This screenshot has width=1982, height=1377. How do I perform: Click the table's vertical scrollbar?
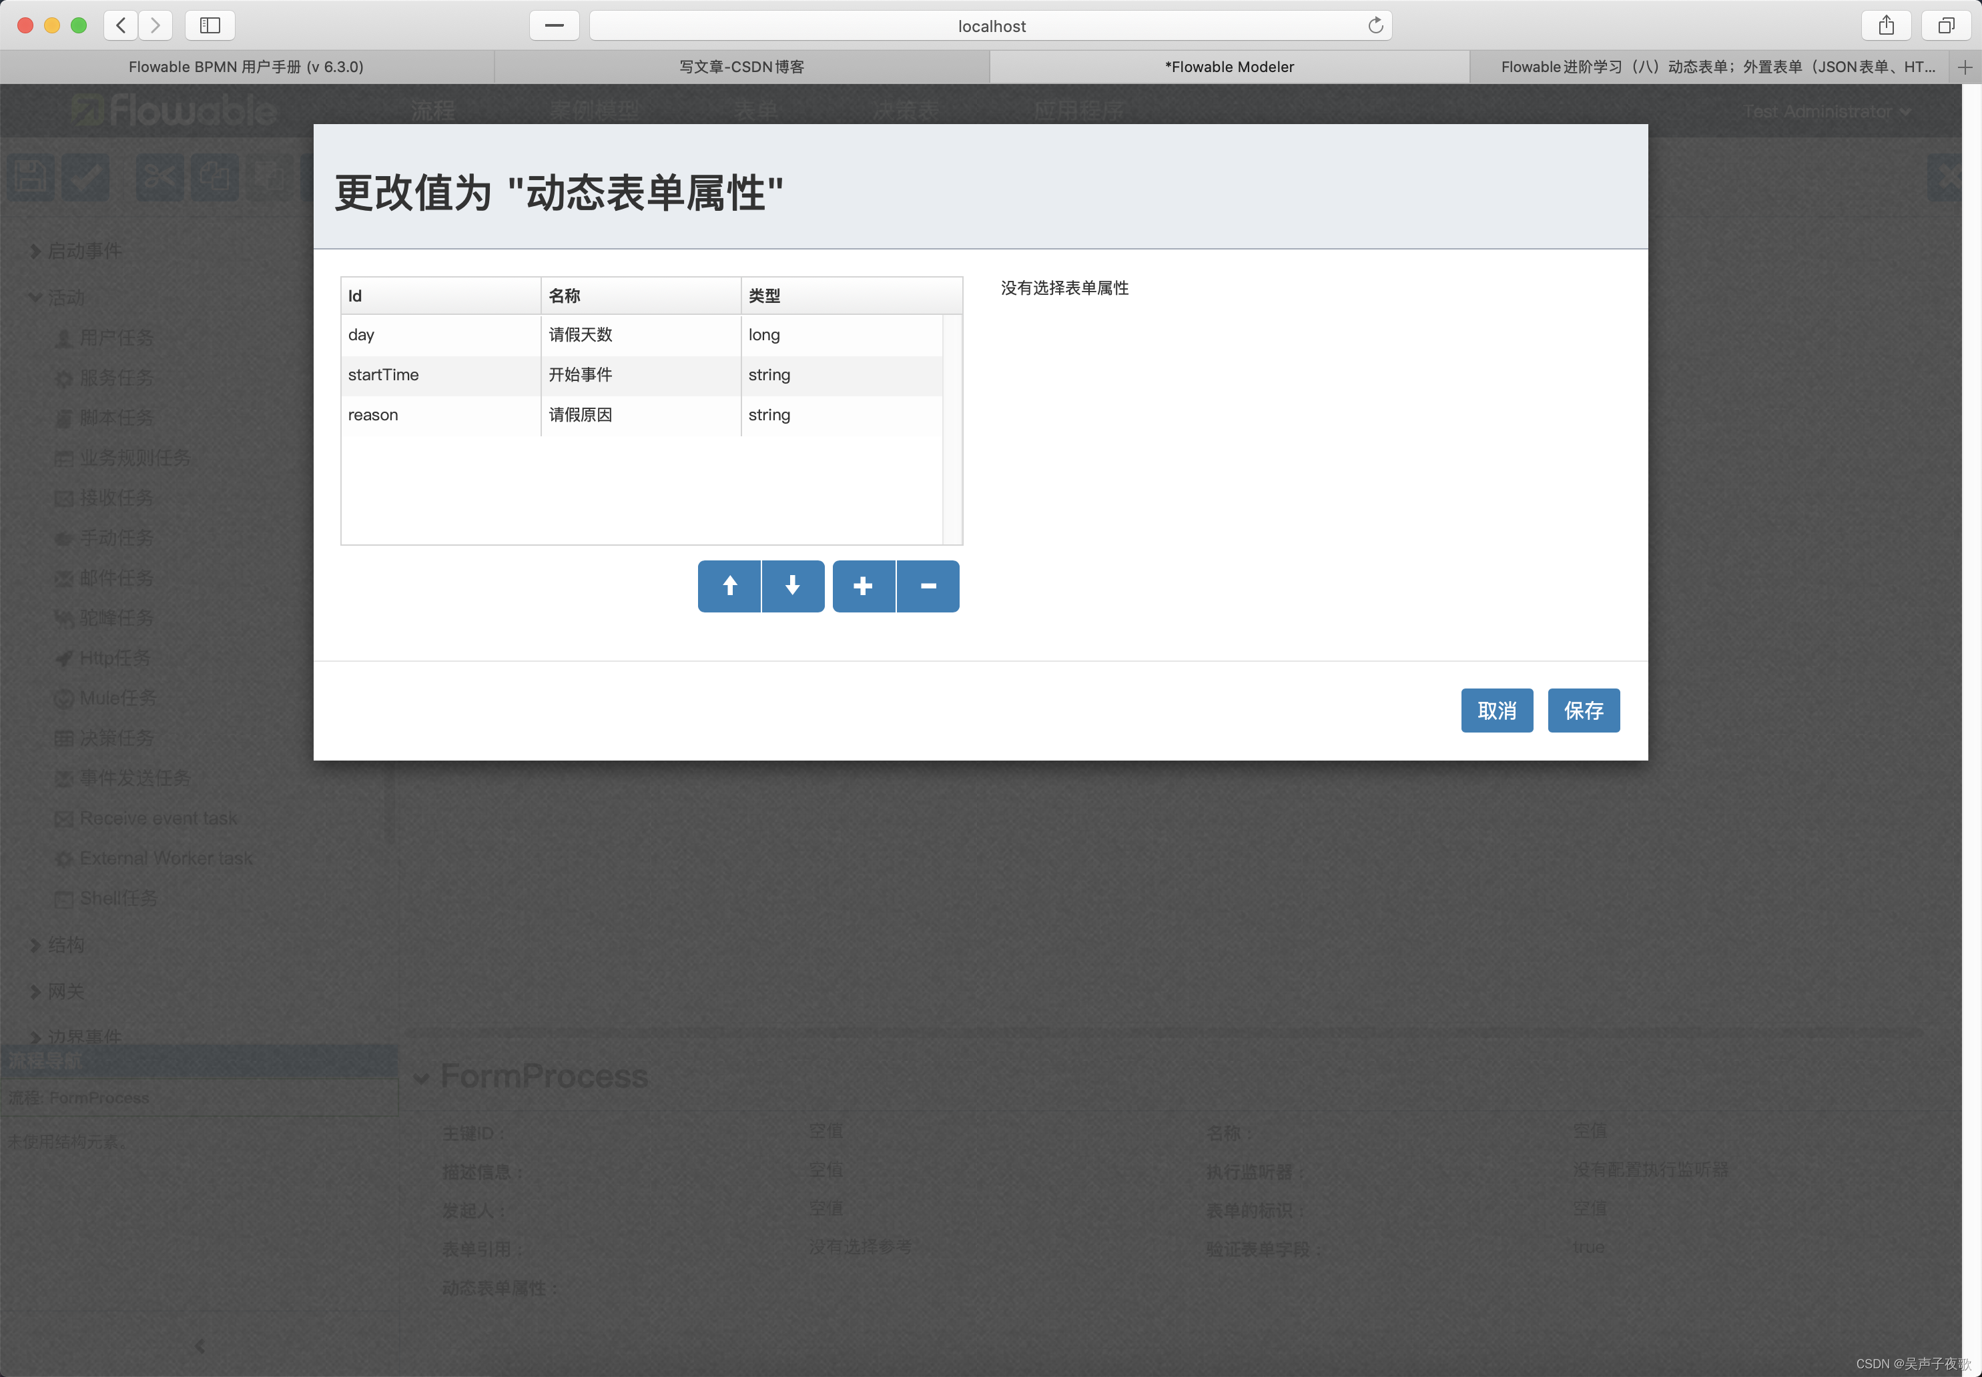coord(952,429)
